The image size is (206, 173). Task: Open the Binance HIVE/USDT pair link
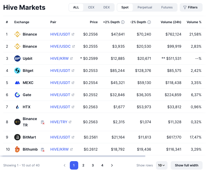[60, 34]
